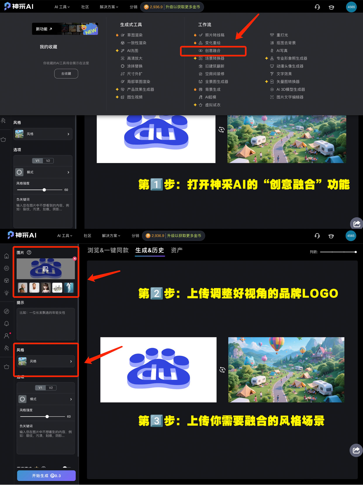This screenshot has width=363, height=485.
Task: Open the hexagon AI icon in the sidebar
Action: click(6, 268)
